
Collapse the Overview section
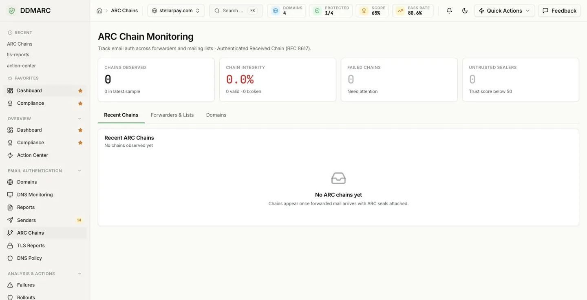point(79,119)
